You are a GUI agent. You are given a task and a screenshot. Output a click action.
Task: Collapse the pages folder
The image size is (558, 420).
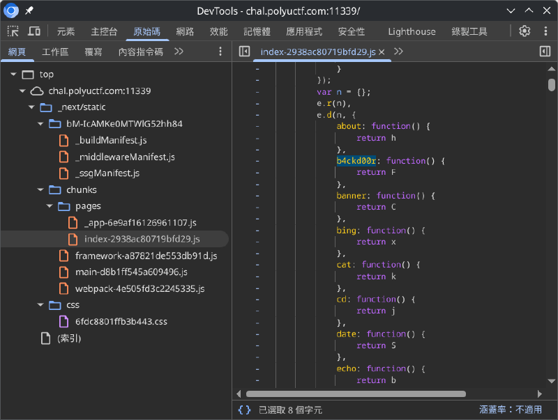click(49, 206)
